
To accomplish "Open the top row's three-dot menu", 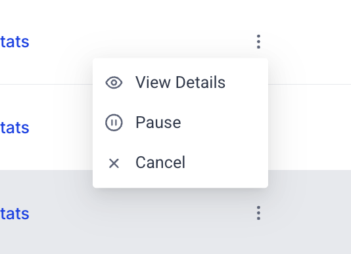I will click(258, 41).
